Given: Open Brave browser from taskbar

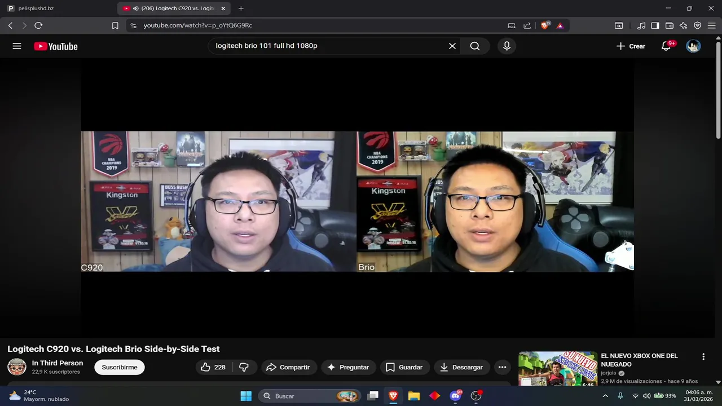Looking at the screenshot, I should pos(393,396).
